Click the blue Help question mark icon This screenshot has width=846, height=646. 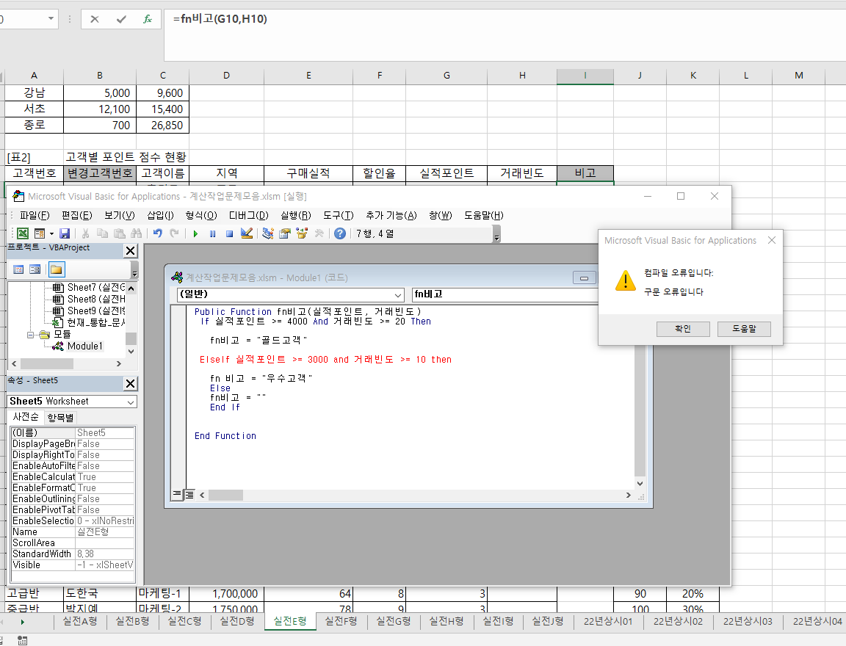340,233
